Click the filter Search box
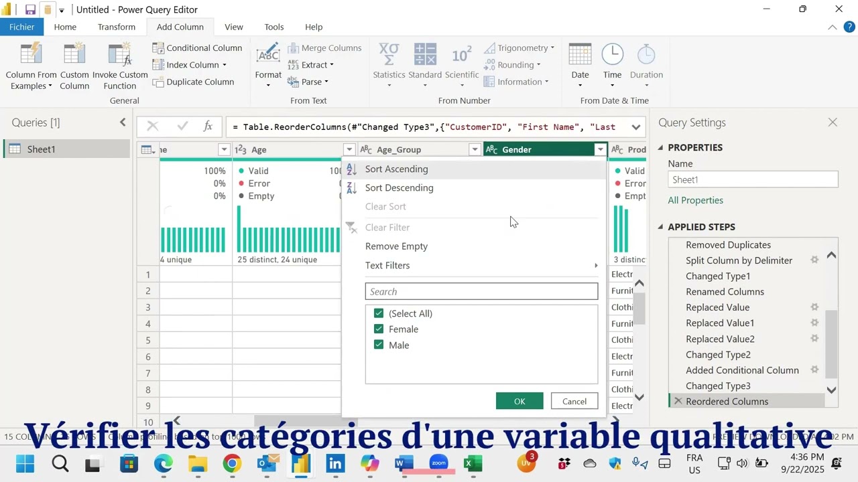 tap(481, 291)
